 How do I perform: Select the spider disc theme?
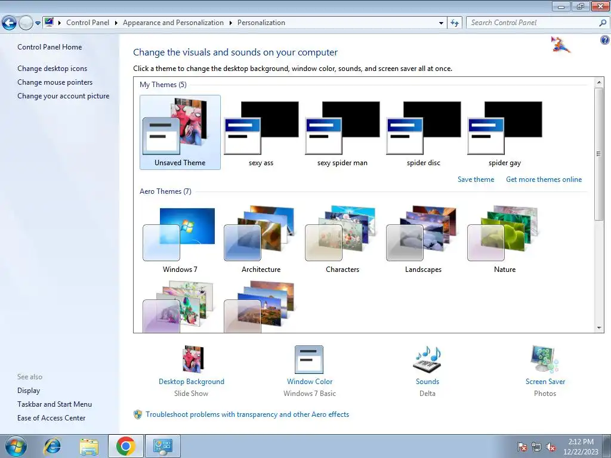click(424, 132)
